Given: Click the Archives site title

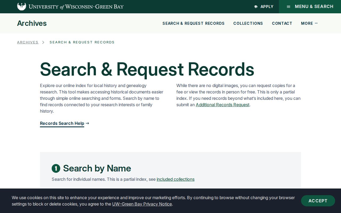Looking at the screenshot, I should click(32, 23).
